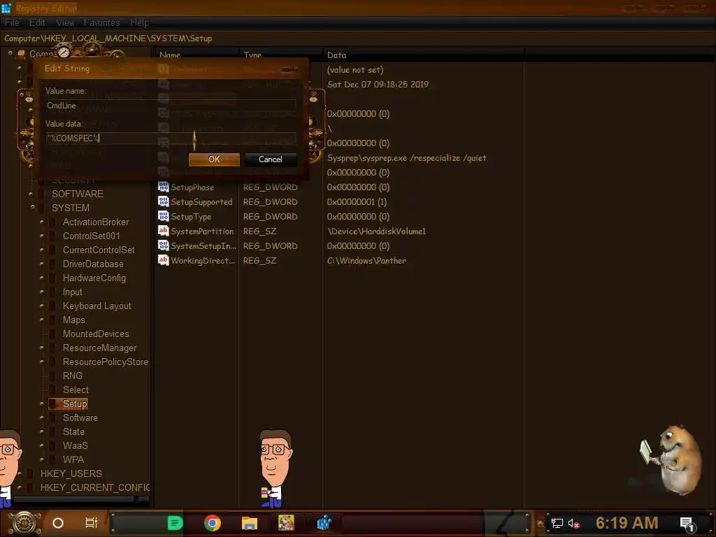The width and height of the screenshot is (716, 537).
Task: Open Task View on taskbar
Action: pos(92,523)
